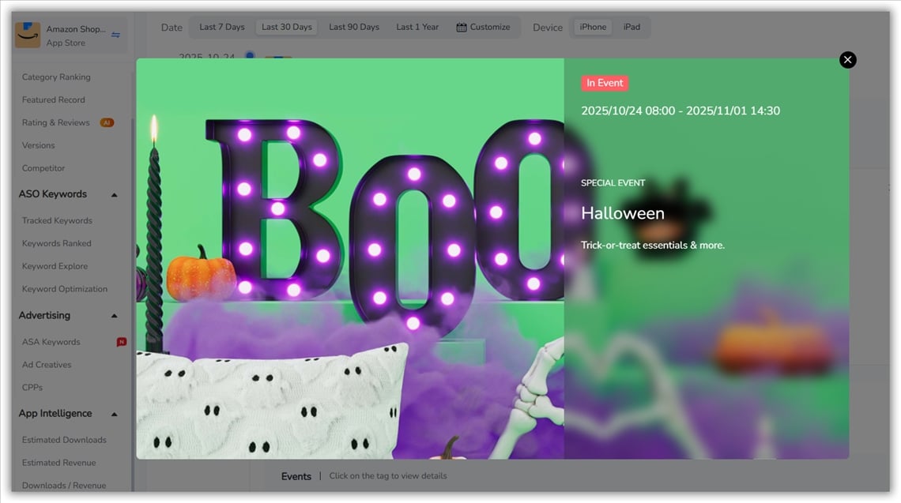Click the In Event status tag
The width and height of the screenshot is (901, 503).
tap(605, 83)
